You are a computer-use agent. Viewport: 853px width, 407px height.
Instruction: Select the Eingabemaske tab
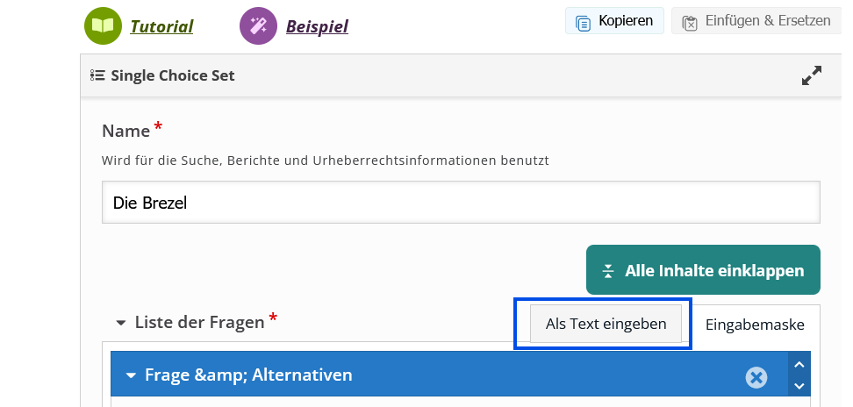755,325
